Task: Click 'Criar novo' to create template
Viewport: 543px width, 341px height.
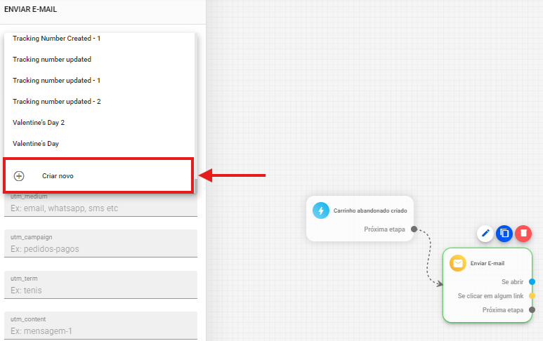Action: [x=58, y=176]
